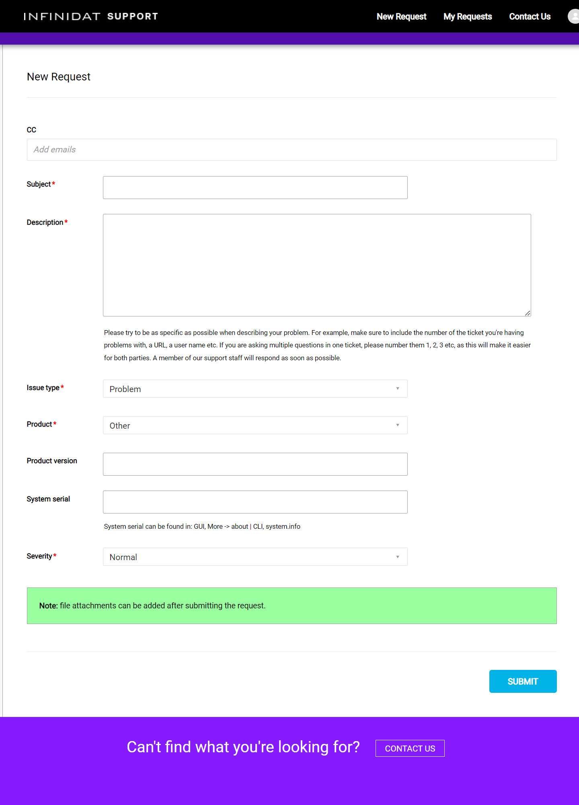Submit the request with the SUBMIT button
This screenshot has height=805, width=579.
(x=523, y=681)
